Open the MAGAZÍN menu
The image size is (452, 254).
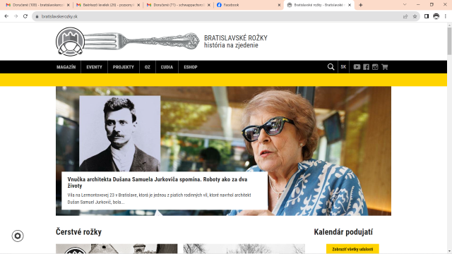(66, 67)
